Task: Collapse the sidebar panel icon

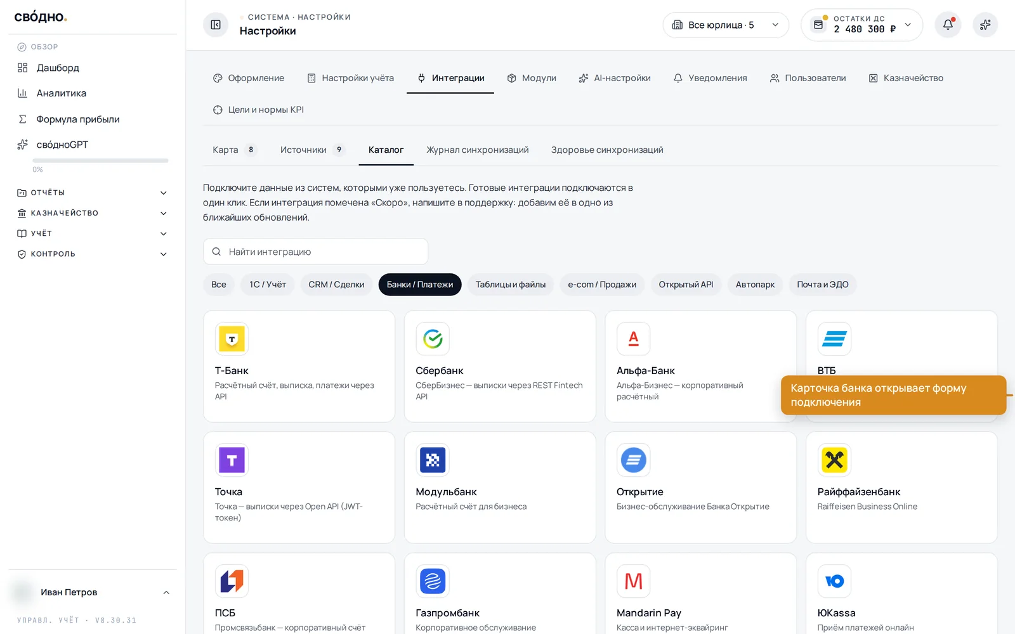Action: click(216, 25)
